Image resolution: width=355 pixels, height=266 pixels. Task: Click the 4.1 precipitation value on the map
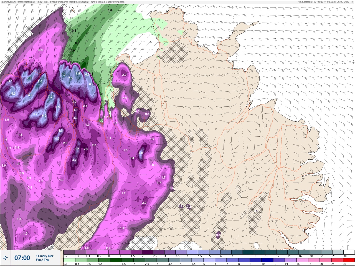click(x=11, y=81)
